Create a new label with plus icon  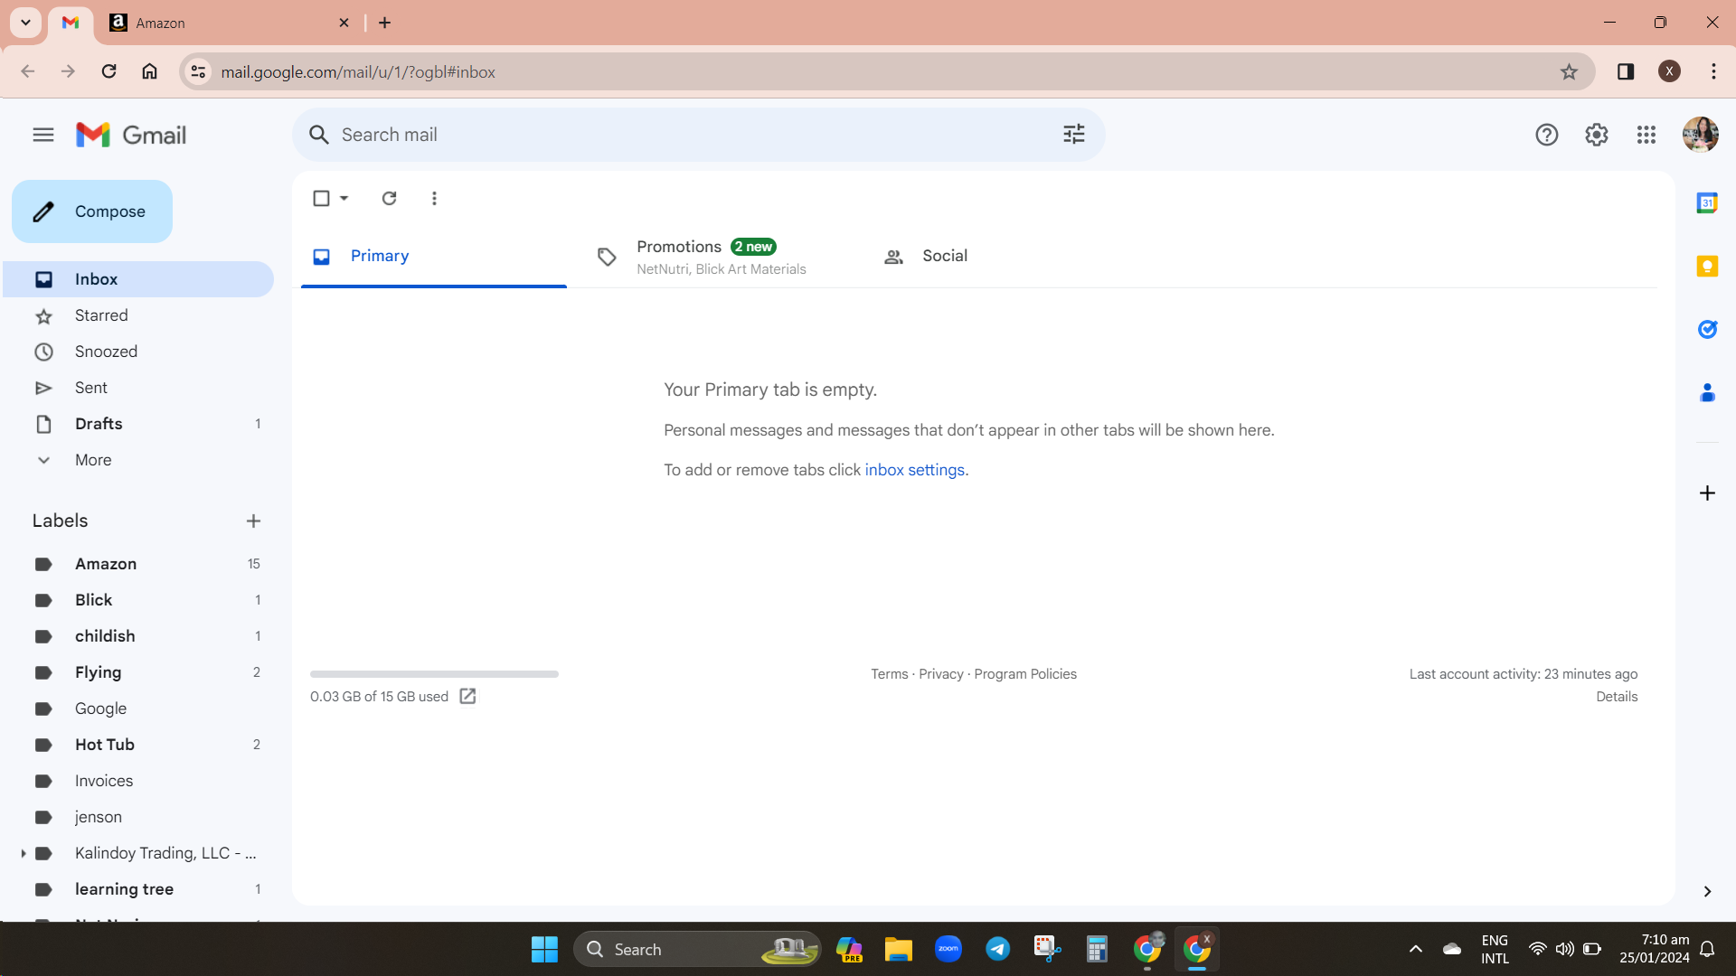coord(253,521)
